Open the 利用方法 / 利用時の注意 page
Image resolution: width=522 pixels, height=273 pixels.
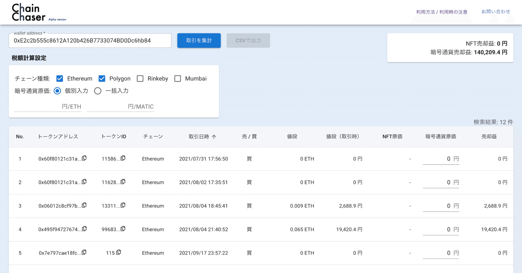pyautogui.click(x=442, y=12)
